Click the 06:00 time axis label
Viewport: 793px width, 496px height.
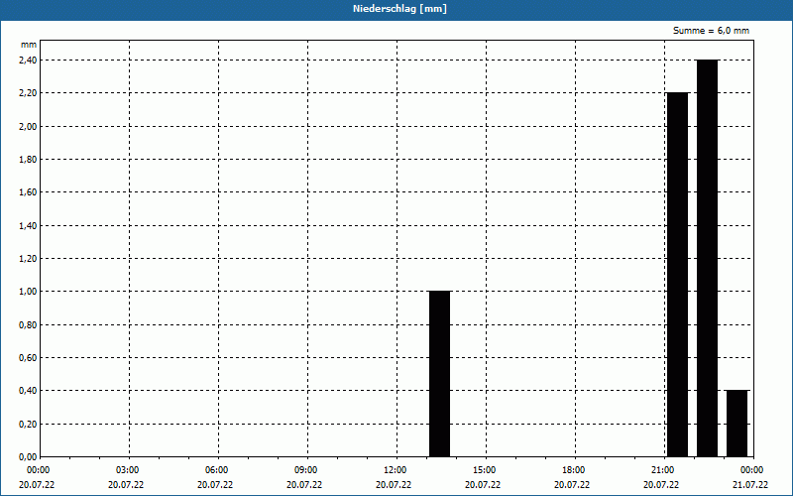[x=216, y=470]
